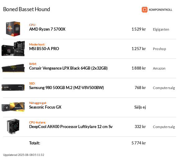Click the 1 529 kr CPU price
The height and width of the screenshot is (159, 179).
point(139,29)
